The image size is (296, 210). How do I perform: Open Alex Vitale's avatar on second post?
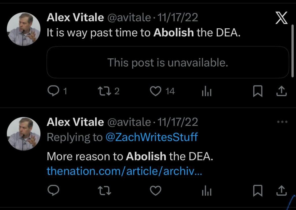(24, 134)
